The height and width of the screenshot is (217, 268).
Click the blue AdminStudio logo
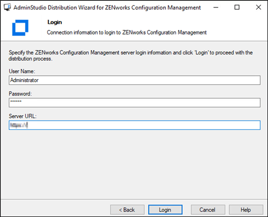pyautogui.click(x=20, y=27)
